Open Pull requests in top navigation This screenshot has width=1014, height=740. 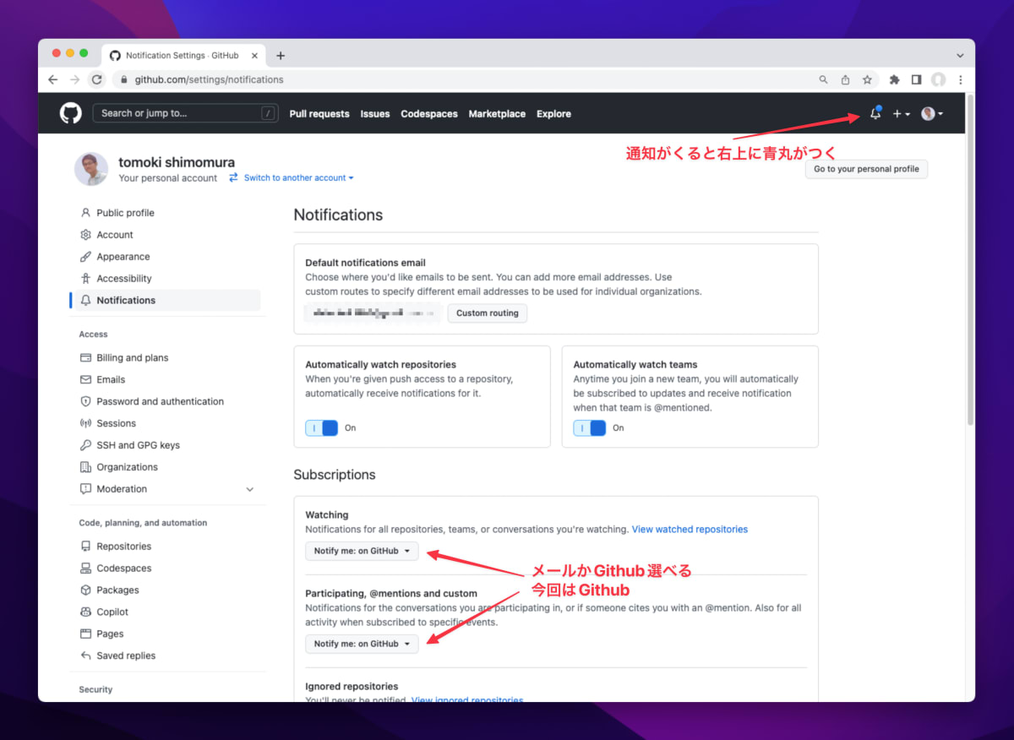click(319, 114)
